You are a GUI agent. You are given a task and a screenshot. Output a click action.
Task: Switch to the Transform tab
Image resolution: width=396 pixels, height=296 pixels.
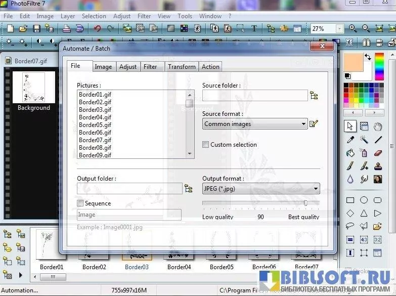(182, 66)
